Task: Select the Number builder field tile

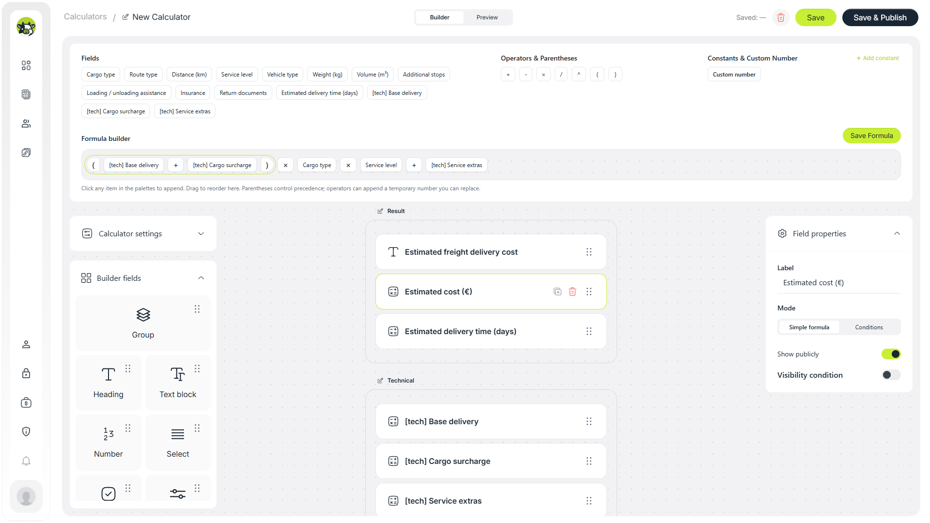Action: [108, 442]
